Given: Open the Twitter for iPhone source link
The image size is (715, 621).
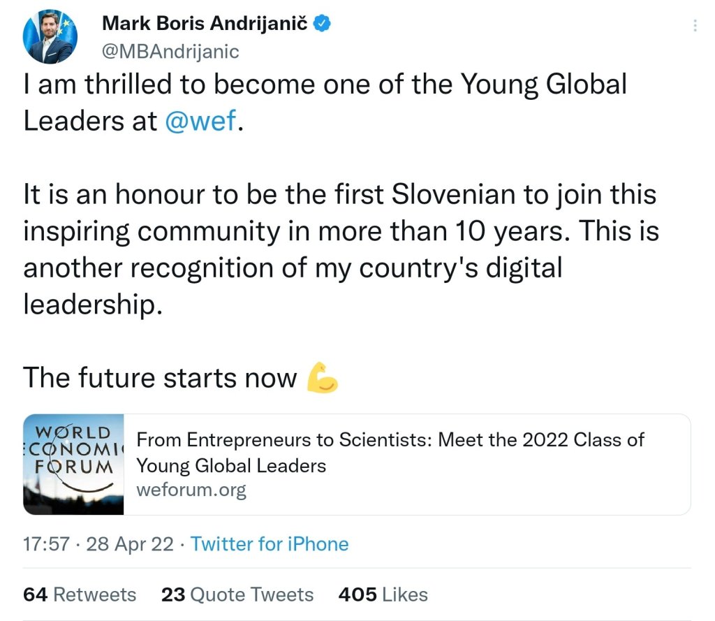Looking at the screenshot, I should click(270, 544).
